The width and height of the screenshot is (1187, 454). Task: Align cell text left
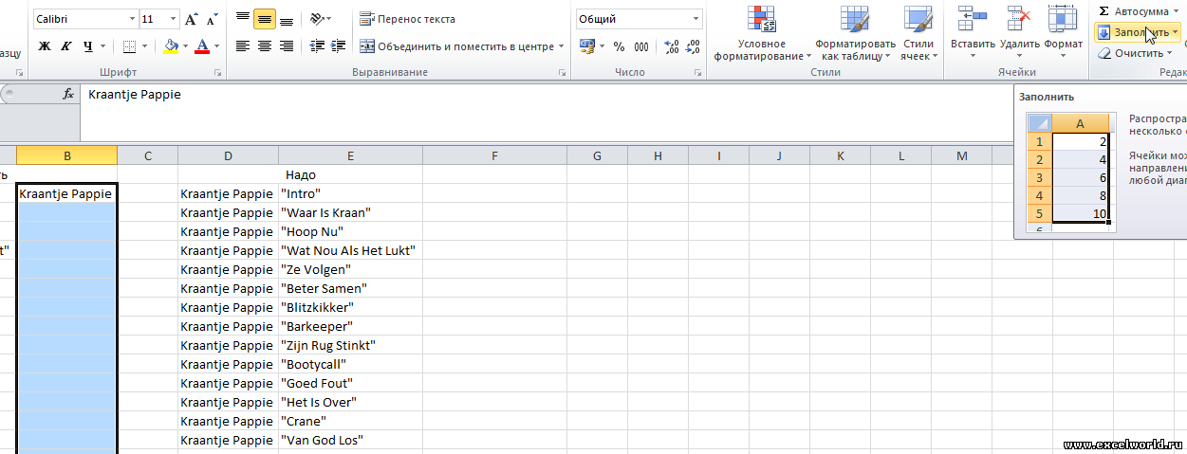pos(243,45)
